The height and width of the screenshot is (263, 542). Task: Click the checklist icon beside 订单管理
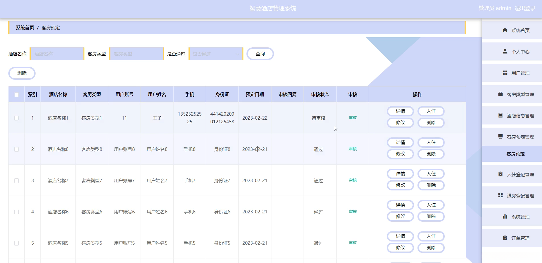click(x=505, y=238)
